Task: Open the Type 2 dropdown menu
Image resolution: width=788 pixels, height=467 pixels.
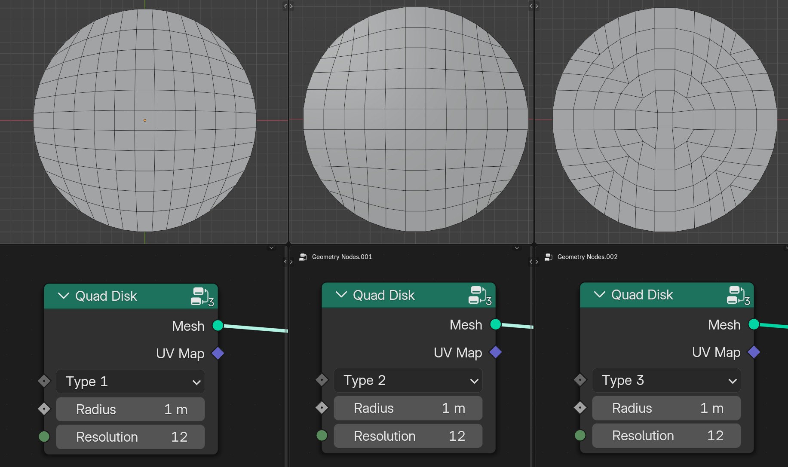Action: pyautogui.click(x=408, y=380)
